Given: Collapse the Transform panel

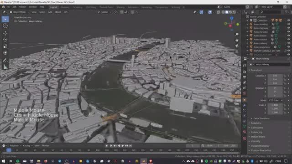Looking at the screenshot, I should 256,70.
